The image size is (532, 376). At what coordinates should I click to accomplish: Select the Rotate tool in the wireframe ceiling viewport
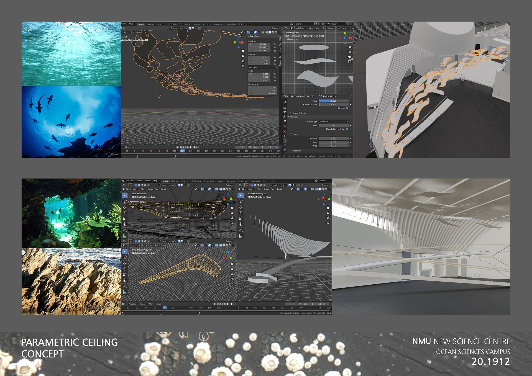pyautogui.click(x=125, y=213)
